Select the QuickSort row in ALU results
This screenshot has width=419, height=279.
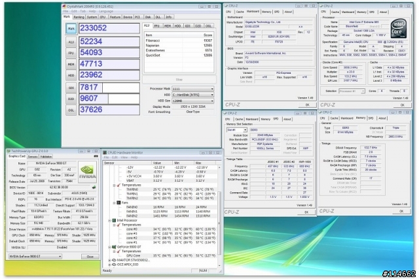click(x=179, y=56)
